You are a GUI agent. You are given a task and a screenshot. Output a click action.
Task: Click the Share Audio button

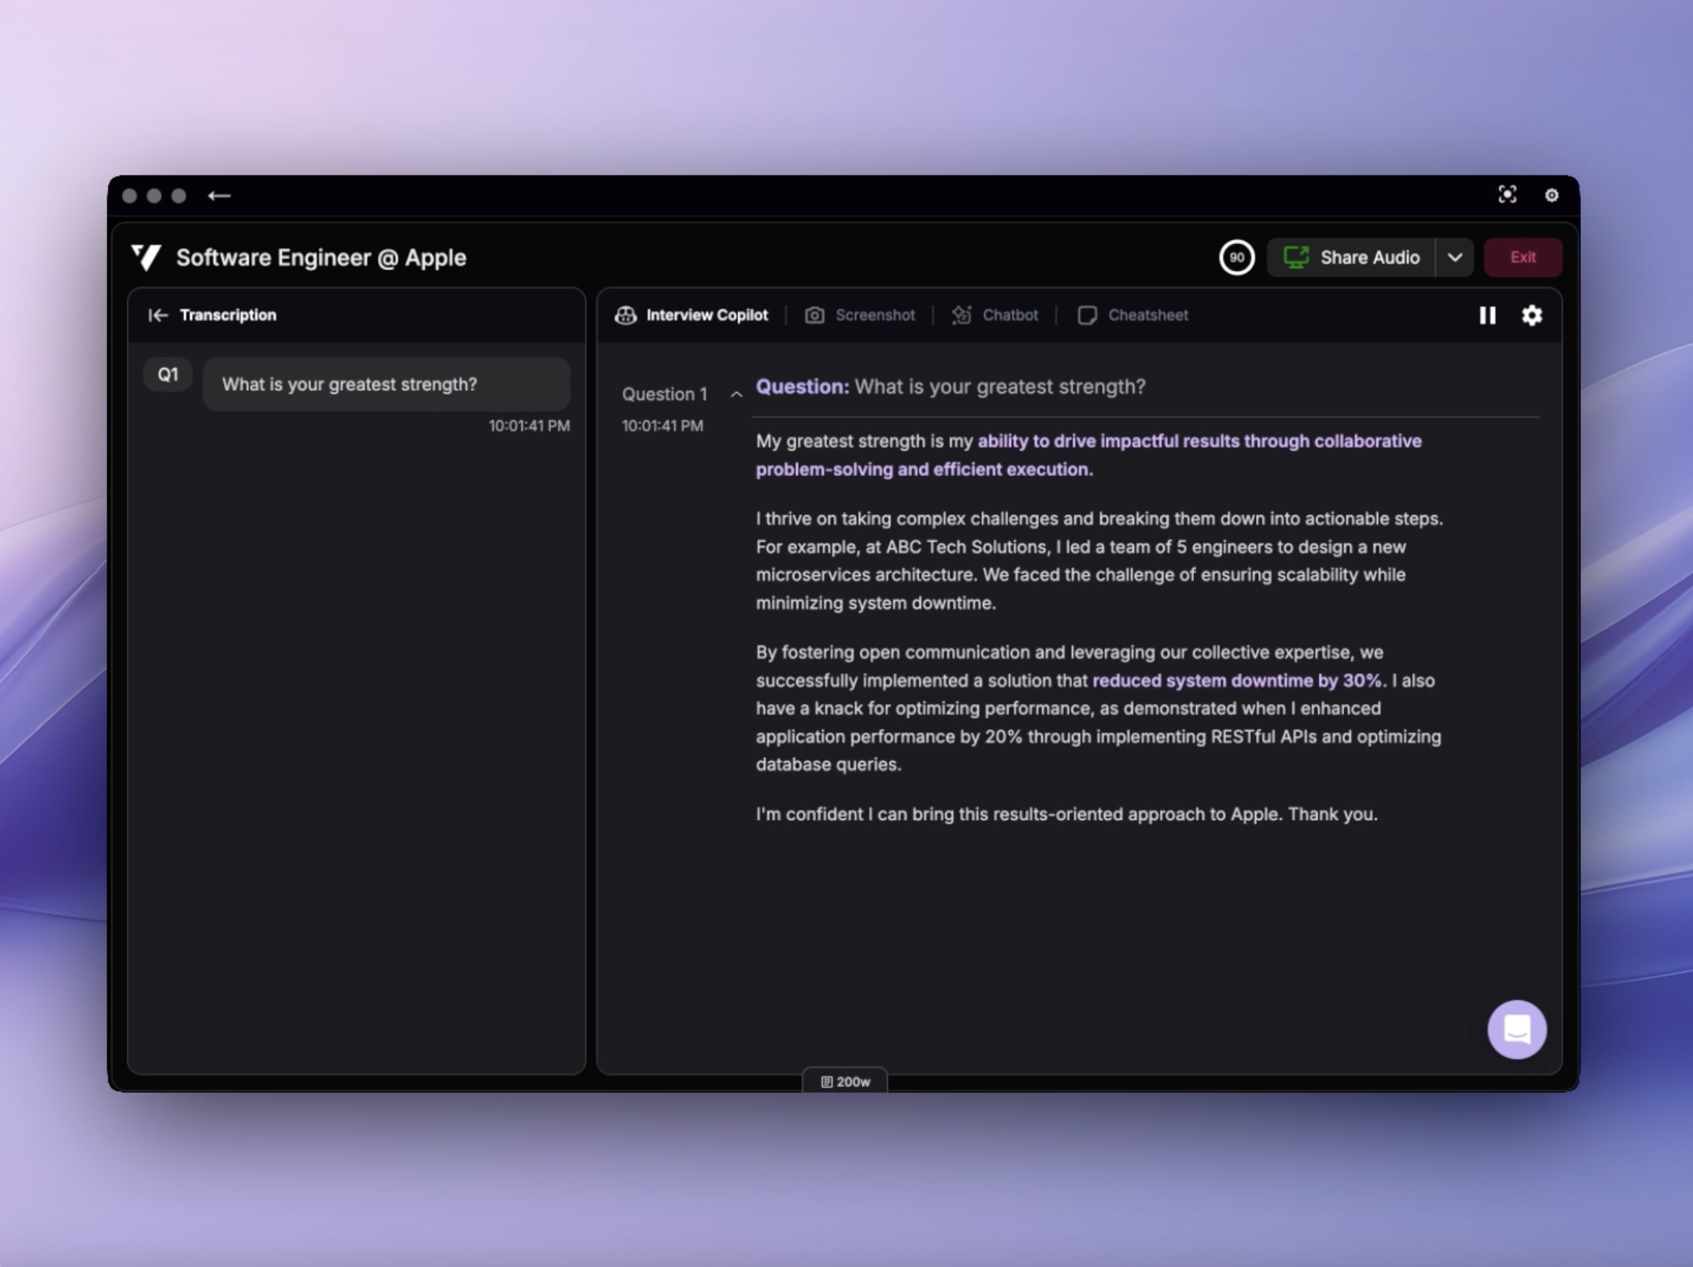click(x=1351, y=257)
